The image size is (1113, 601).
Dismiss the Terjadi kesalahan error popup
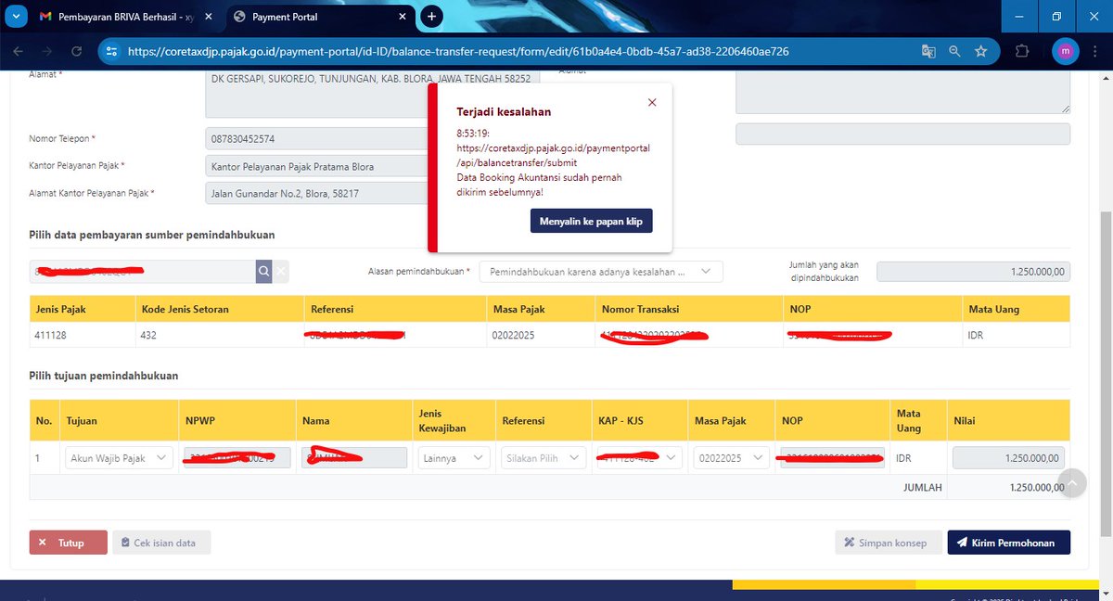tap(652, 102)
